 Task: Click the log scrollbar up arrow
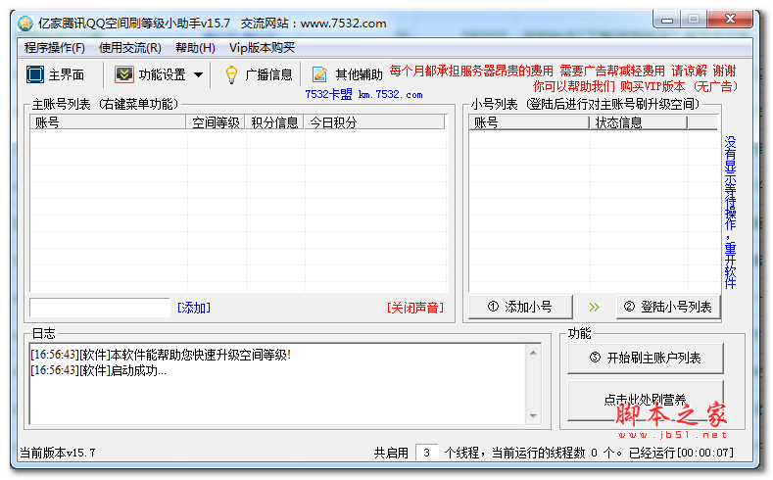[533, 353]
